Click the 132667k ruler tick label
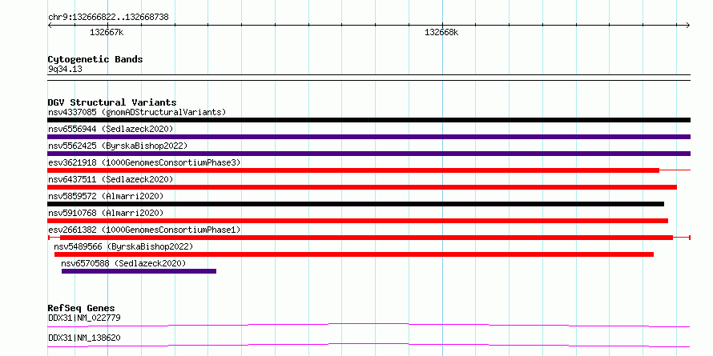713x356 pixels. [x=107, y=32]
